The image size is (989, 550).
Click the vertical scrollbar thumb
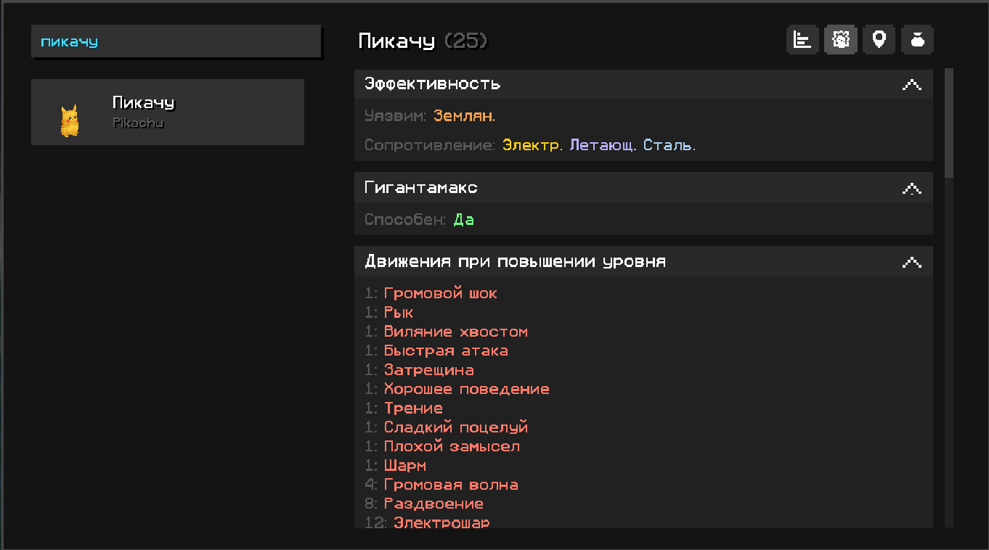coord(949,123)
